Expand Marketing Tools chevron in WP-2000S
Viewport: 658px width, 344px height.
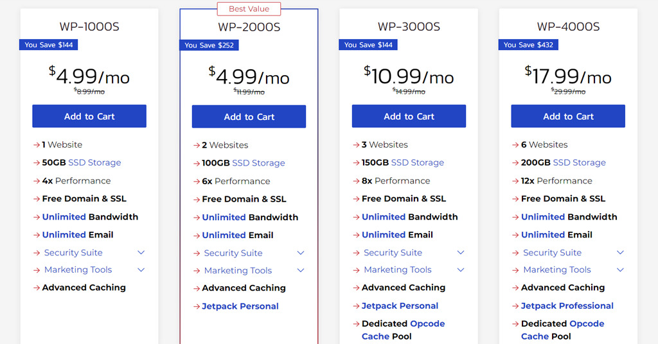point(301,270)
